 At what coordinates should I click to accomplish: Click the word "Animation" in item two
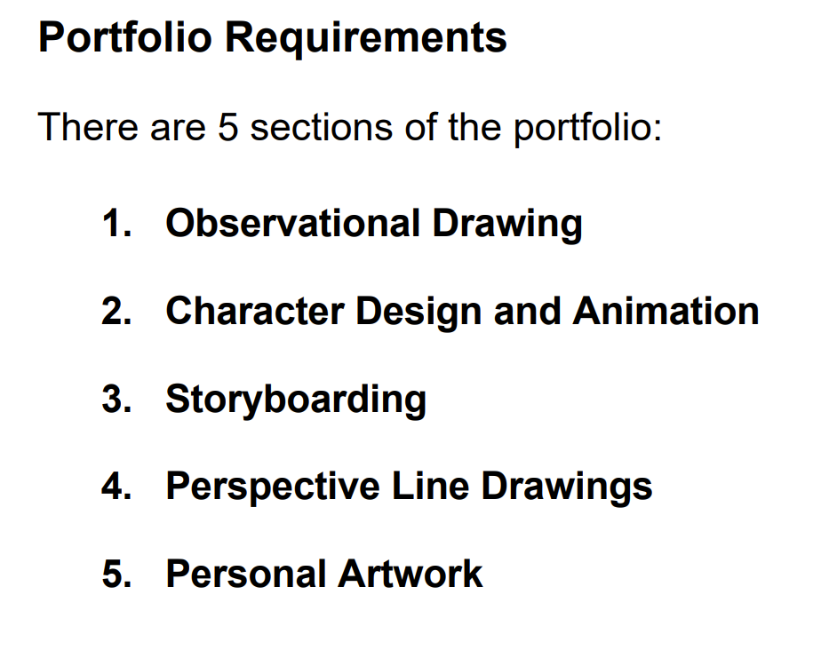666,312
